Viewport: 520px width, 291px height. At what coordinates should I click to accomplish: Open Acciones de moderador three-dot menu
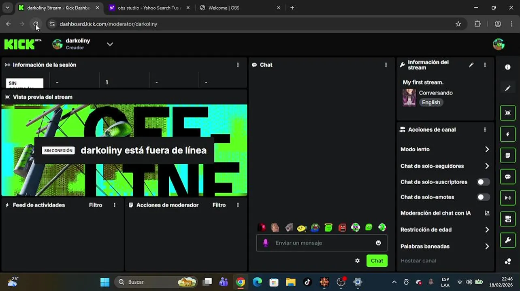(238, 205)
